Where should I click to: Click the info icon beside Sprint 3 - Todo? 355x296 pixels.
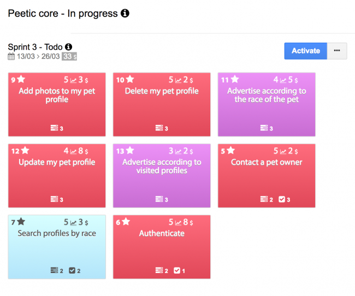coord(68,47)
